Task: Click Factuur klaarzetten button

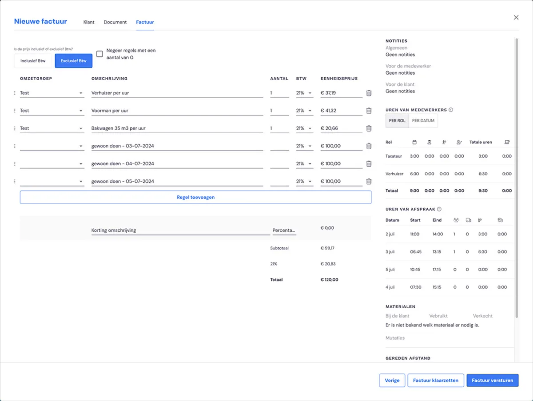Action: (436, 381)
